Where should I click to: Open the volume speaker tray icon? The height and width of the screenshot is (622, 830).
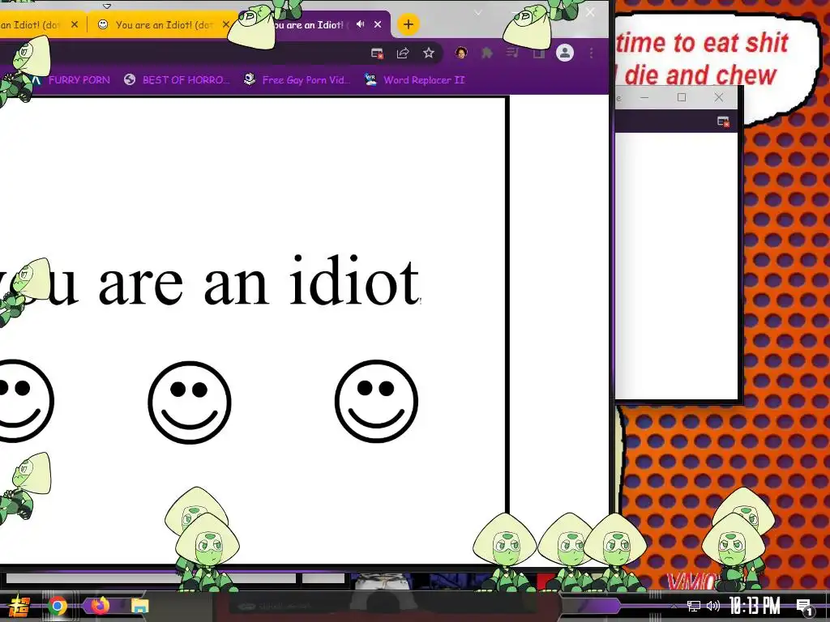[x=713, y=606]
